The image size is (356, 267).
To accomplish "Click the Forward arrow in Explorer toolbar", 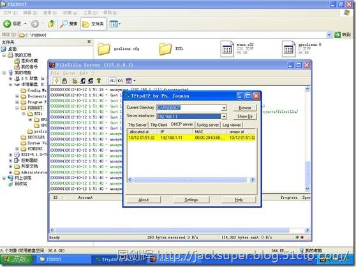I will point(34,24).
